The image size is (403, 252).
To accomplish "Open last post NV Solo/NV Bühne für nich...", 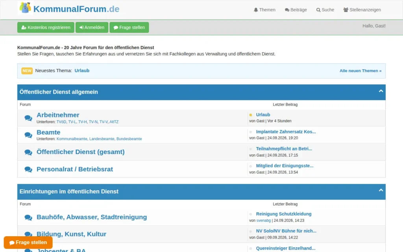I will (x=286, y=231).
